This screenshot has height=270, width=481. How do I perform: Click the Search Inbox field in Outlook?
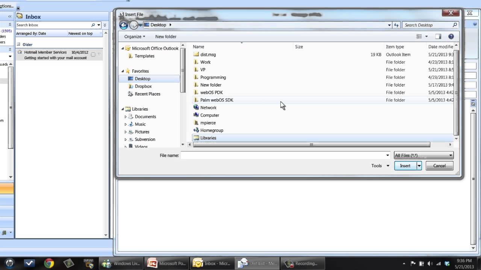click(53, 25)
